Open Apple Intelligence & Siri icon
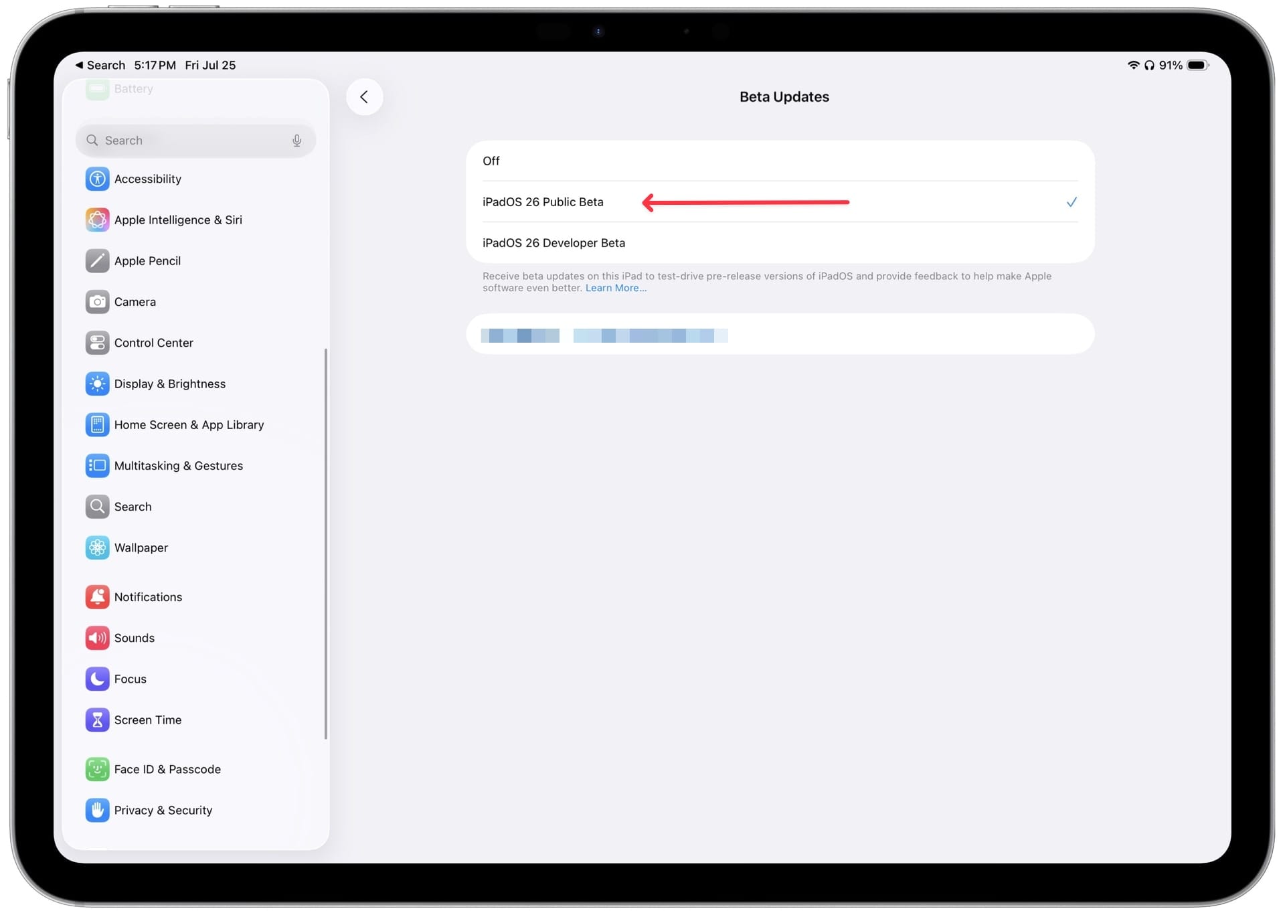This screenshot has height=915, width=1285. 97,220
